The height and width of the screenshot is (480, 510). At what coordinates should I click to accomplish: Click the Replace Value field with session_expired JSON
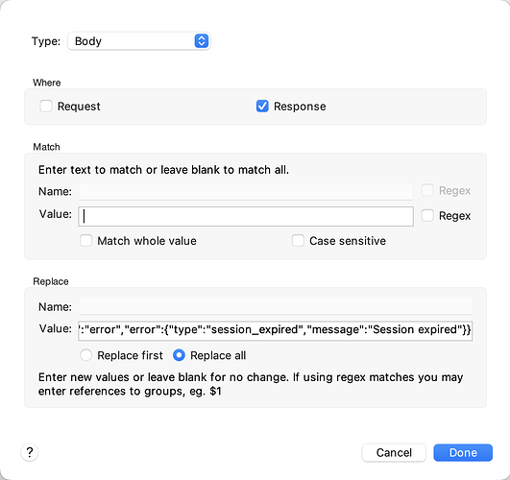tap(275, 330)
